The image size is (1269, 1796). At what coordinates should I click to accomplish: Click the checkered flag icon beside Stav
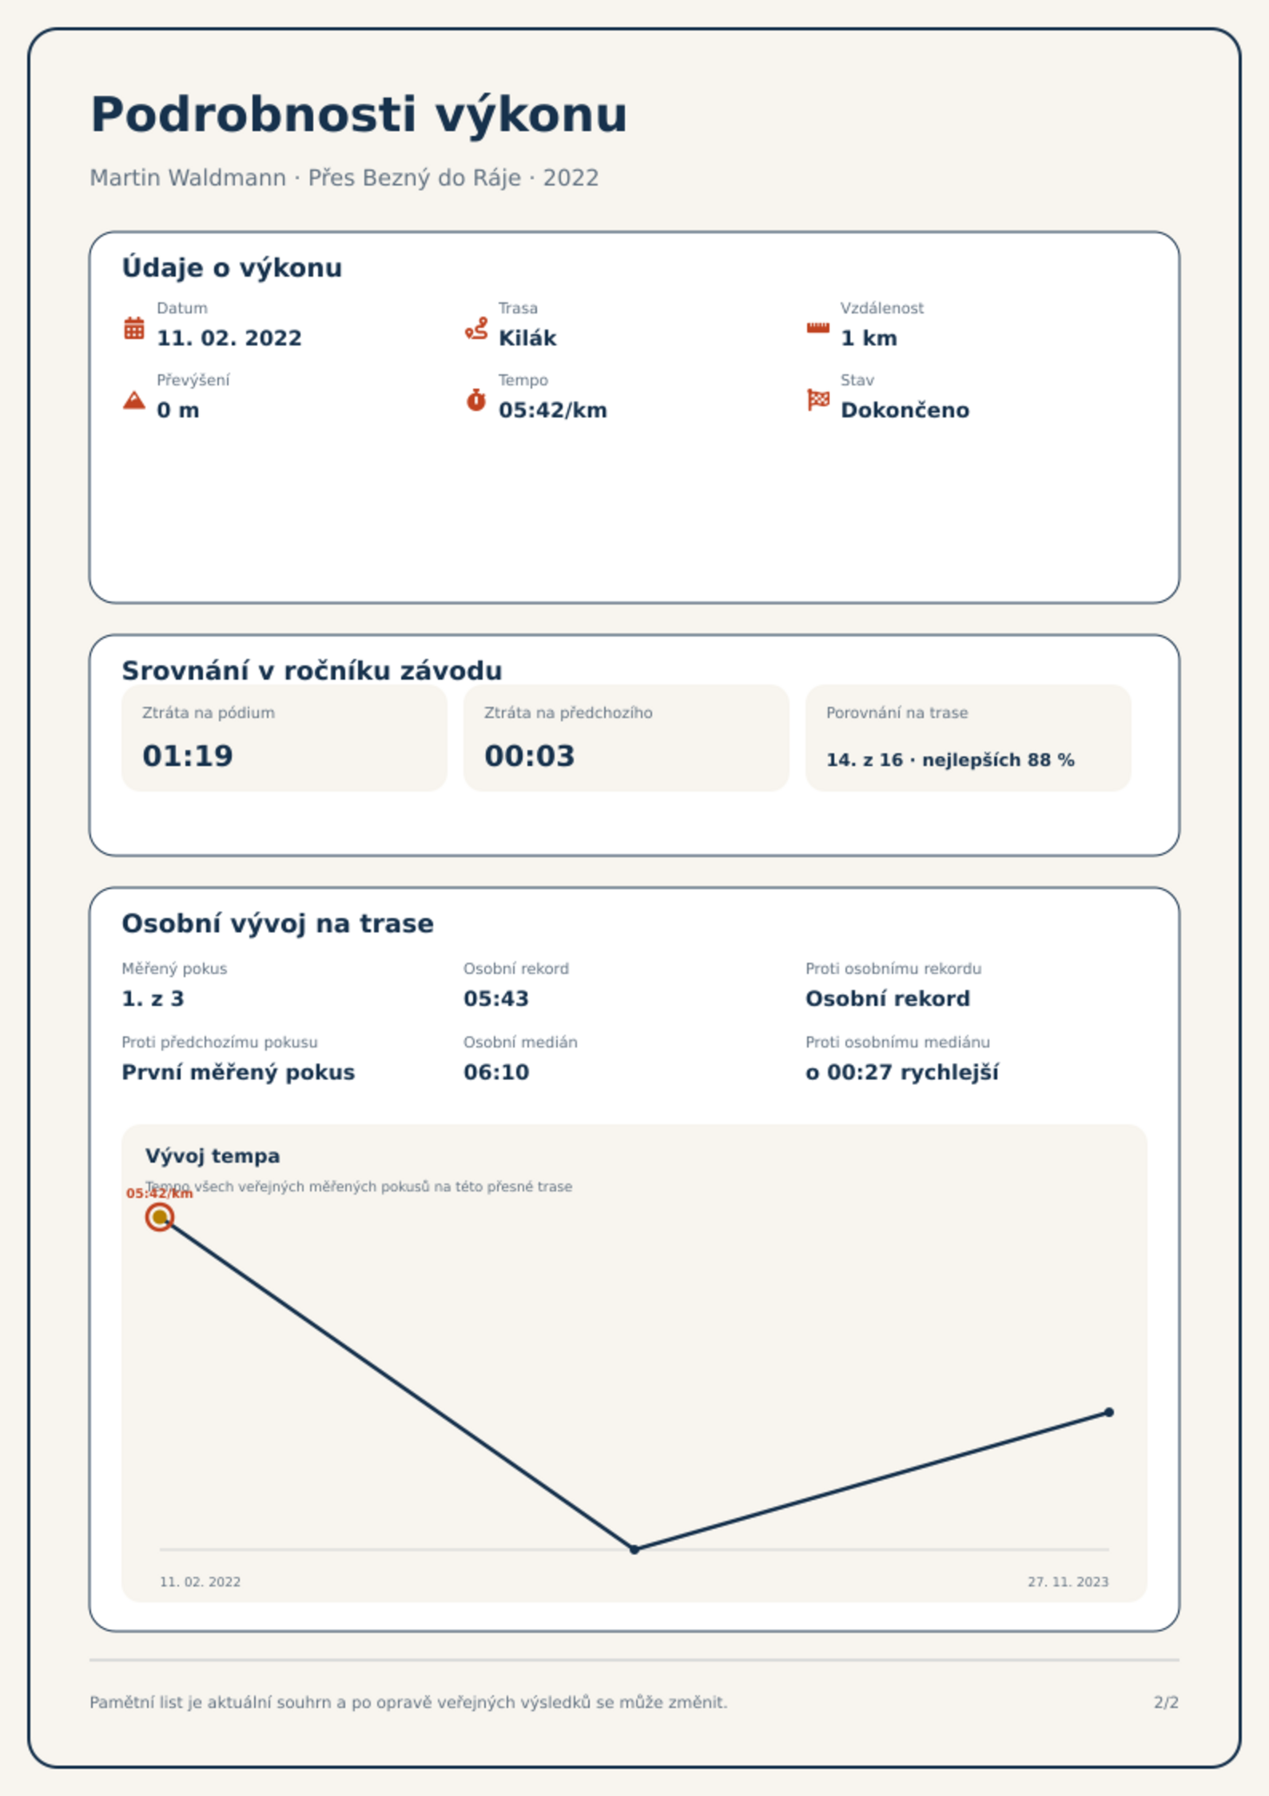817,400
